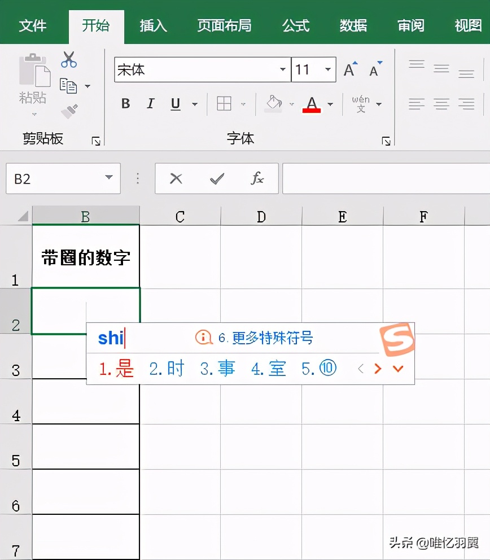Align text to top
Image resolution: width=490 pixels, height=560 pixels.
tap(417, 64)
